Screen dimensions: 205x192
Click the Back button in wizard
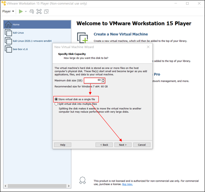pos(104,145)
